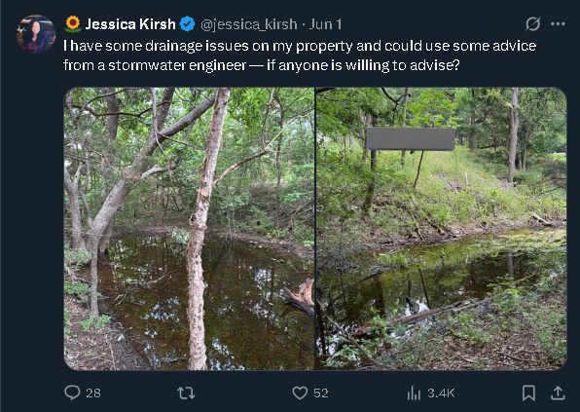
Task: Open the view analytics bar-chart icon
Action: pos(414,393)
